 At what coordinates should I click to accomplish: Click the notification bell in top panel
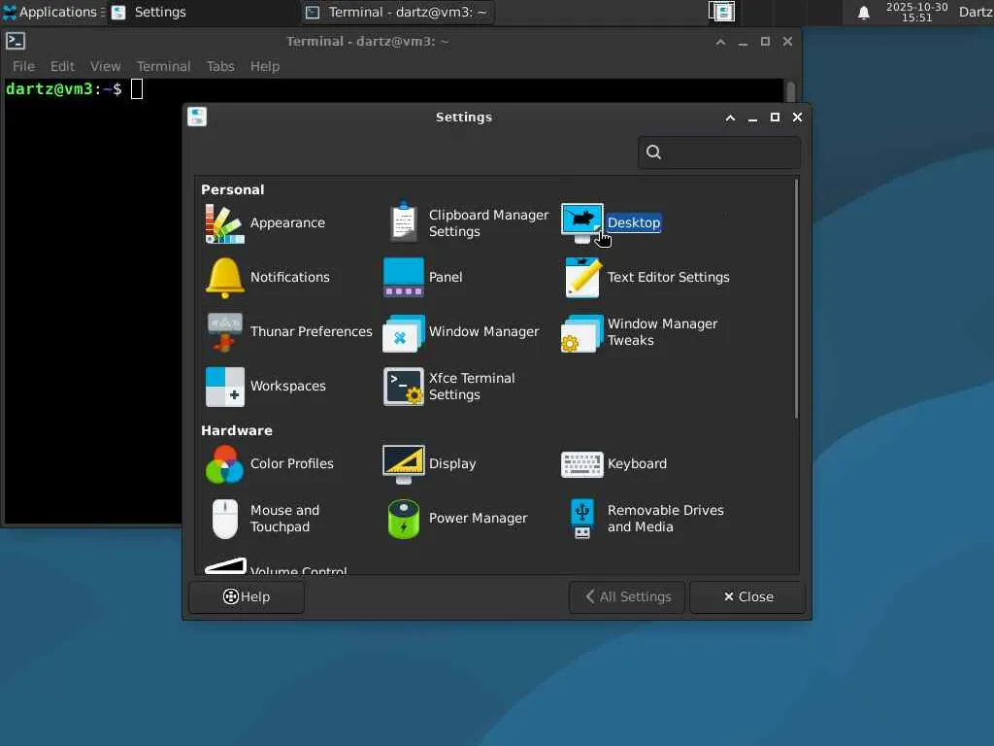[863, 13]
